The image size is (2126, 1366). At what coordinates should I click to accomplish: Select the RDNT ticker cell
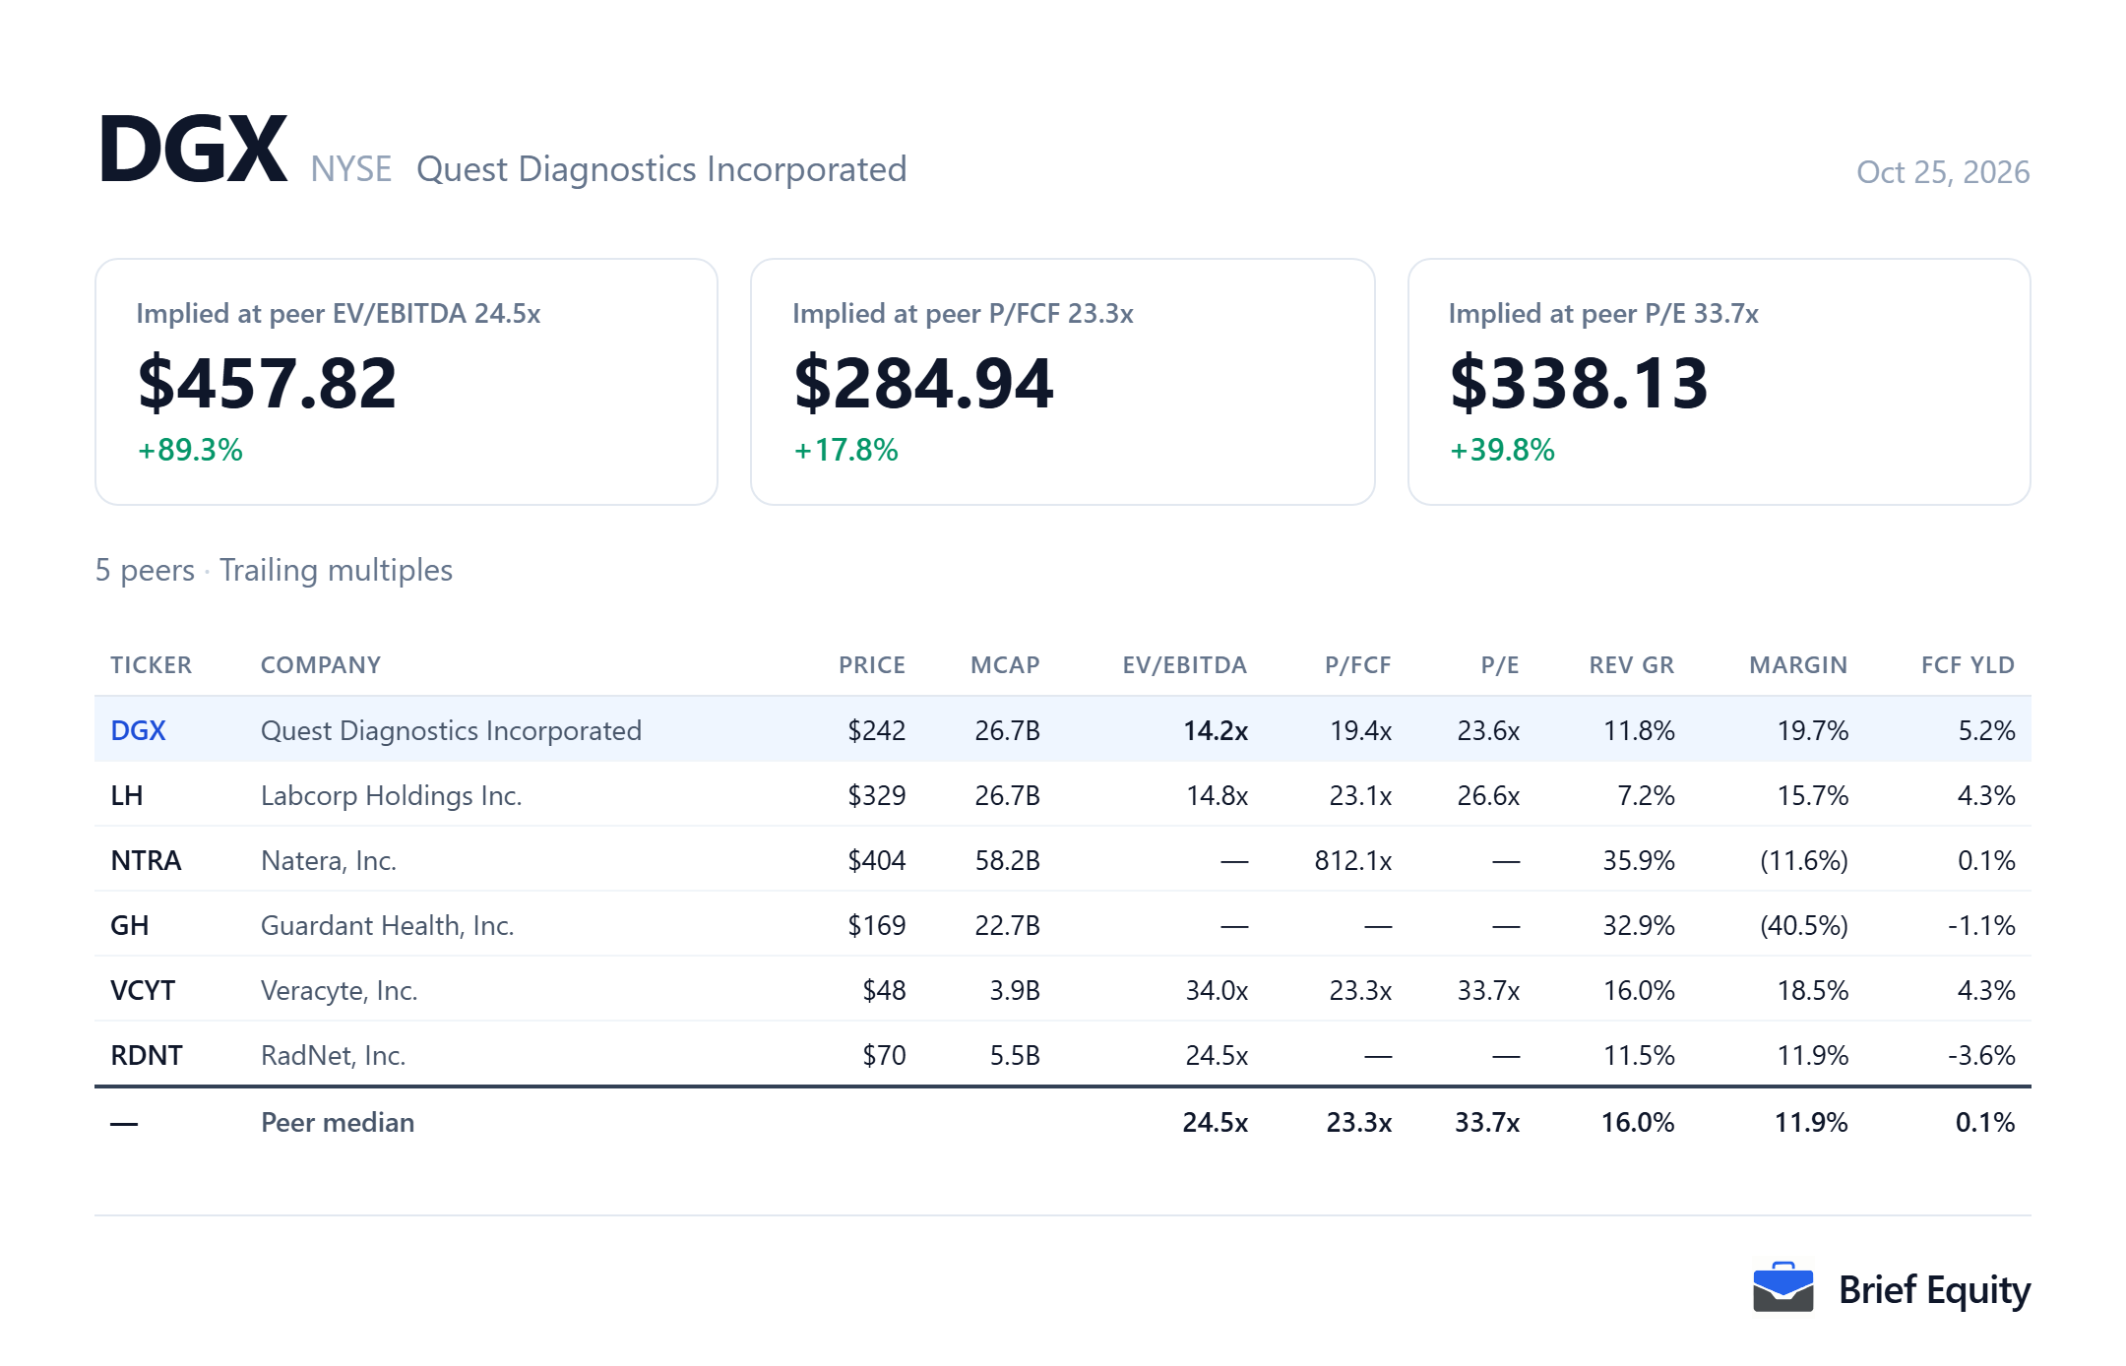point(147,1055)
